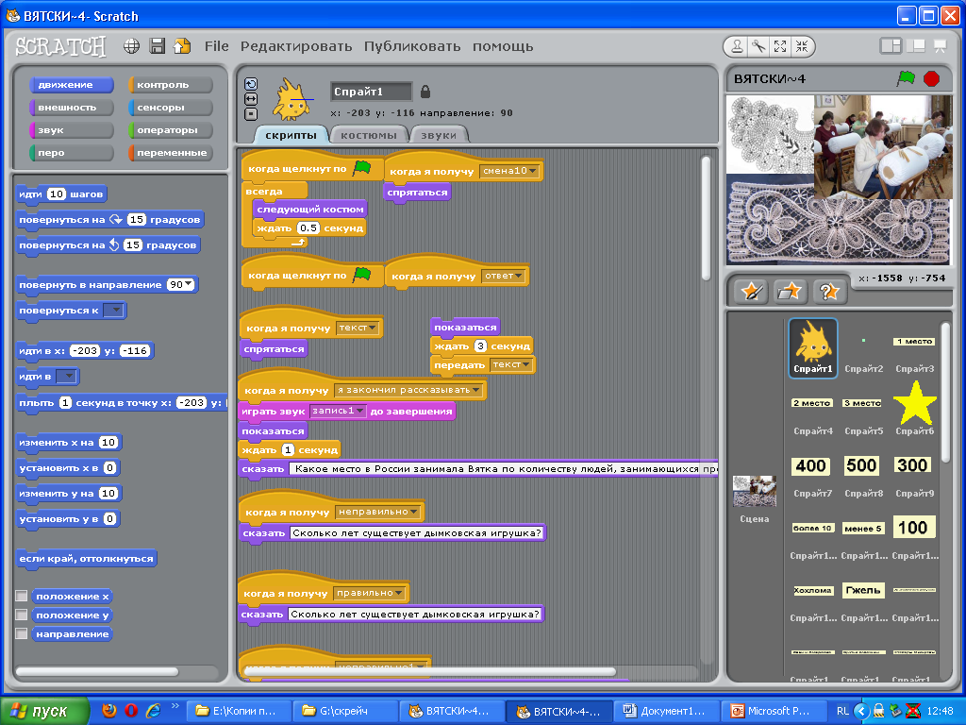
Task: Click the save project floppy icon
Action: click(158, 46)
